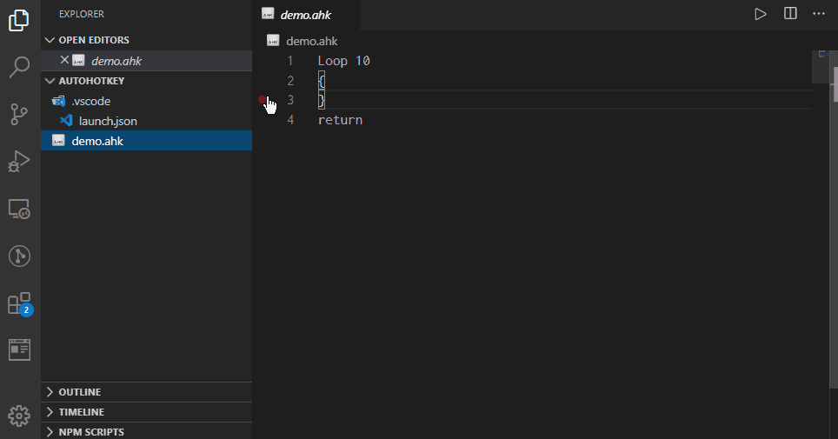
Task: Open the editor More Actions menu
Action: [x=818, y=14]
